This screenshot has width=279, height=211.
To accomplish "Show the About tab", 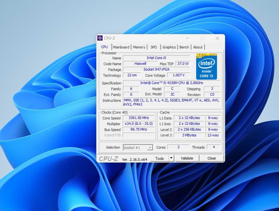I will [198, 47].
